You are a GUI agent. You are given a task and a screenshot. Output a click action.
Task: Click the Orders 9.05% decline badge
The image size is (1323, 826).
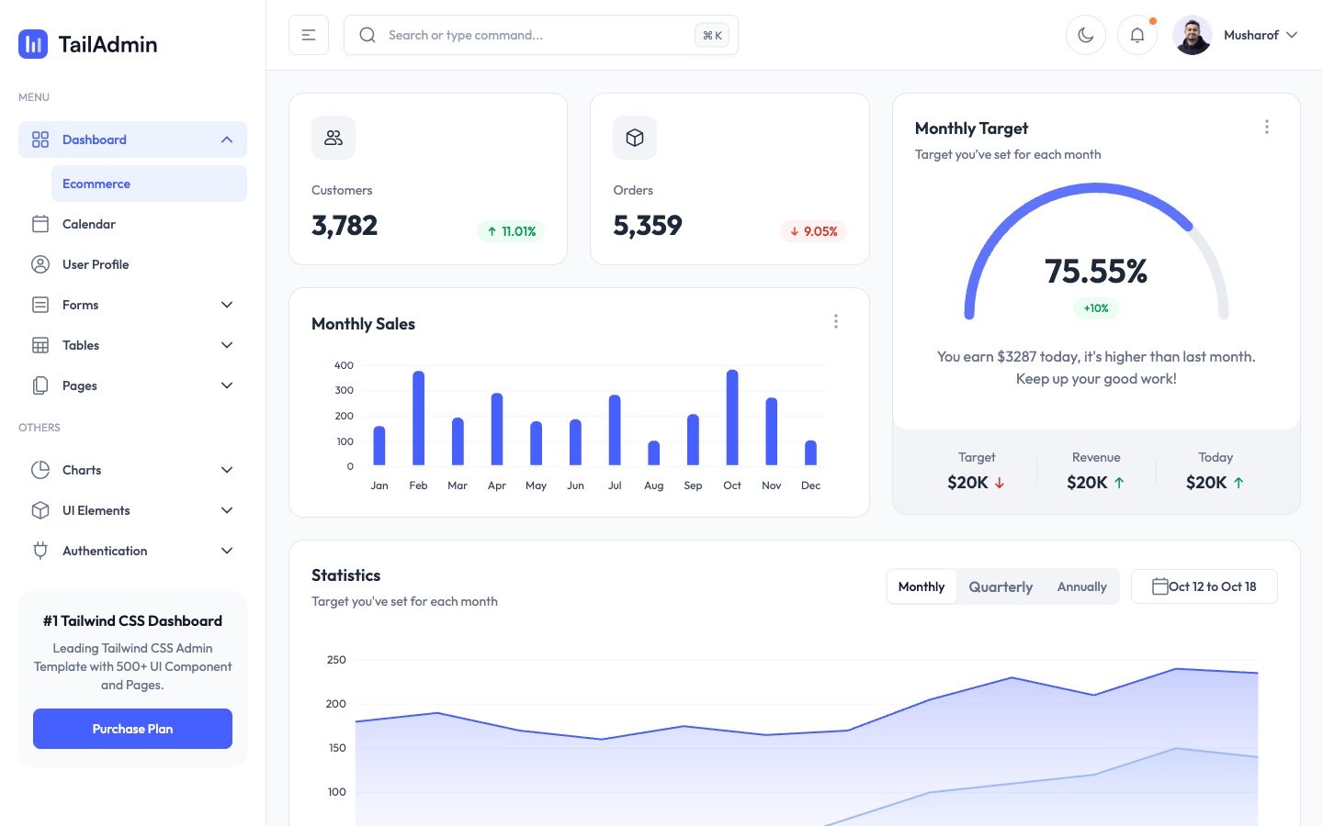tap(813, 231)
